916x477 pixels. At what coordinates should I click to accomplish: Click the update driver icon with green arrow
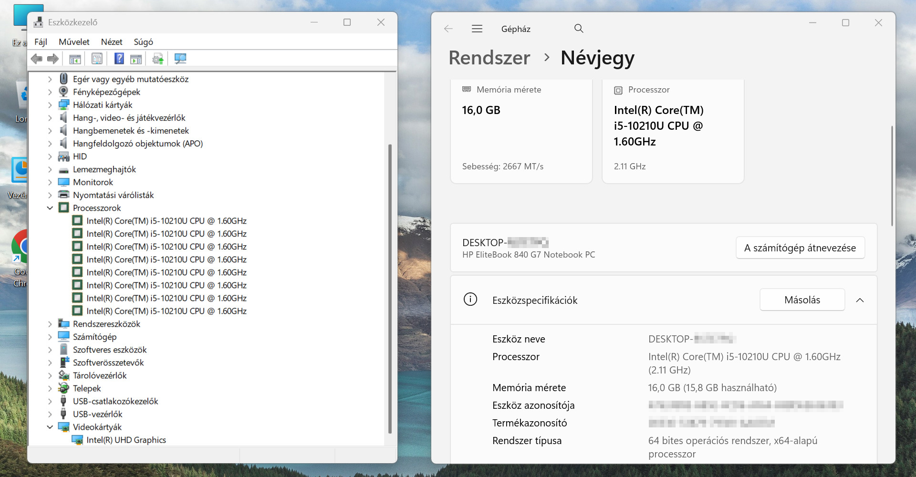click(158, 59)
